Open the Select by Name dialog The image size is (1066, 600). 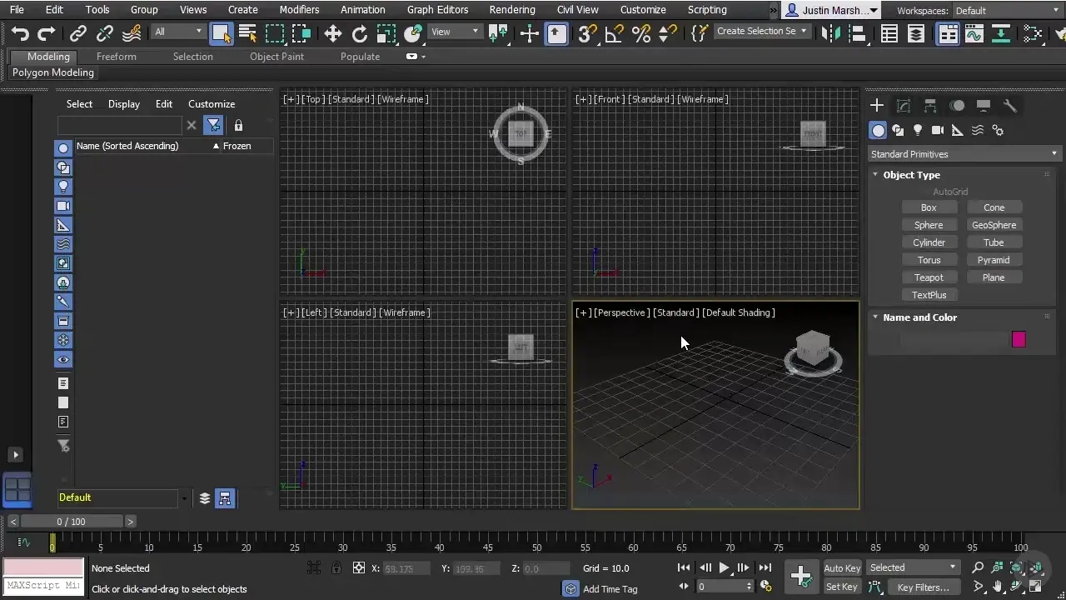click(247, 32)
